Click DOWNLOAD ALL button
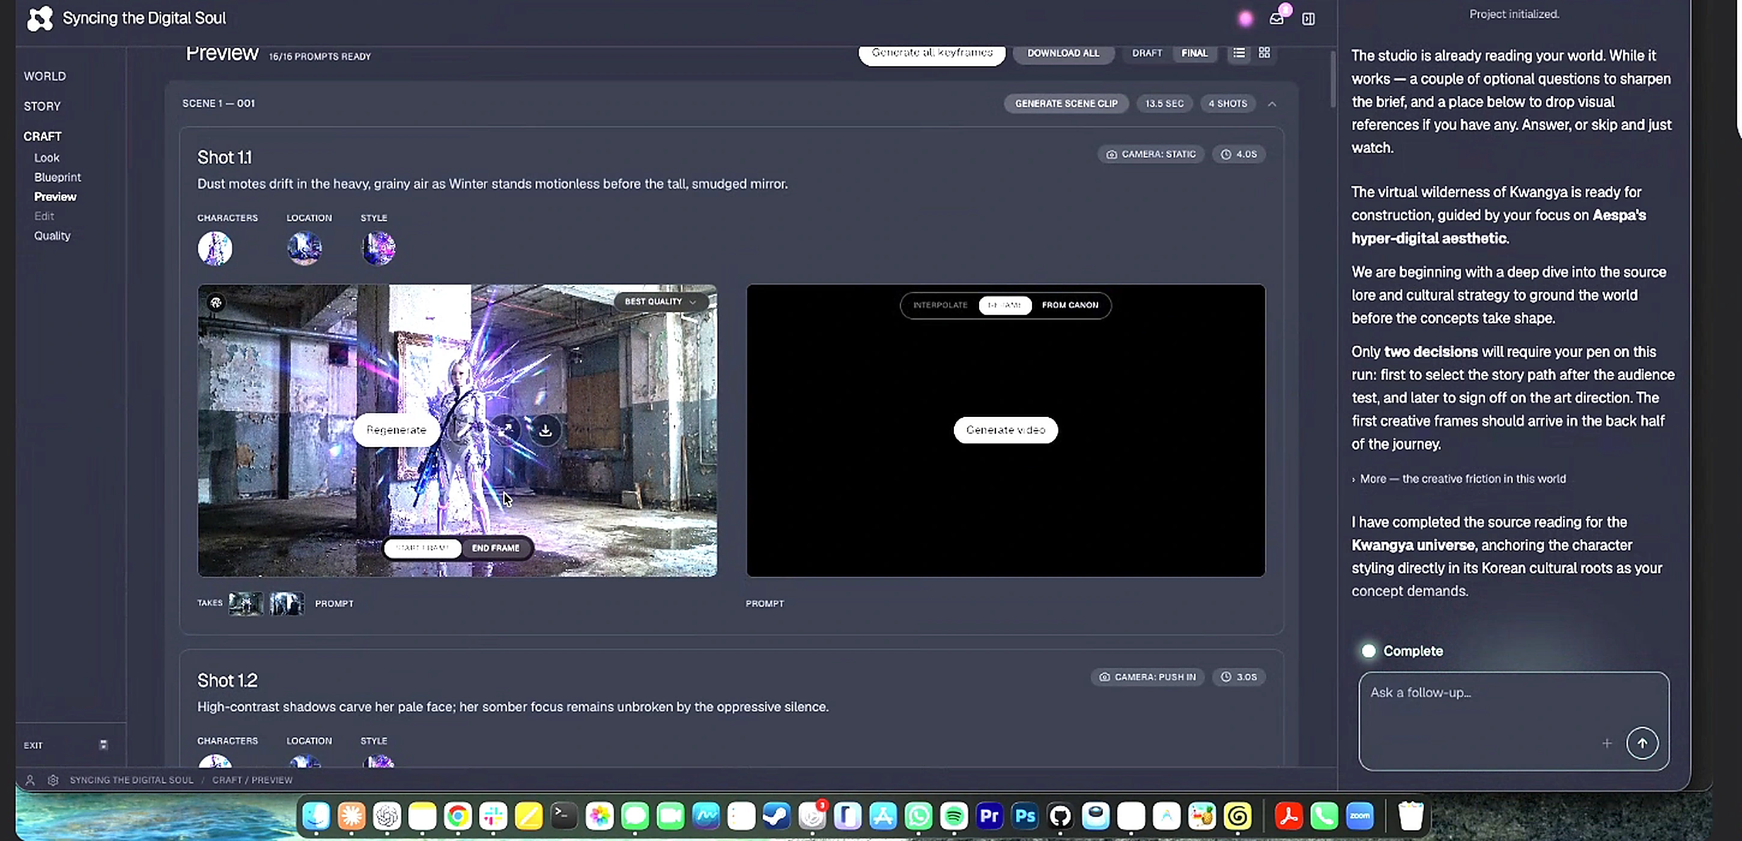1742x841 pixels. coord(1063,53)
